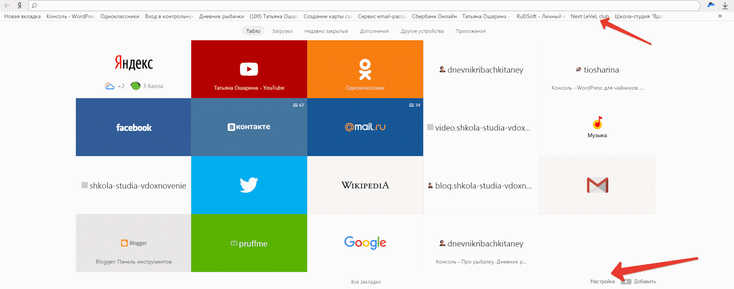Switch to the 'Другие устройства' tab
The image size is (734, 289).
click(422, 31)
